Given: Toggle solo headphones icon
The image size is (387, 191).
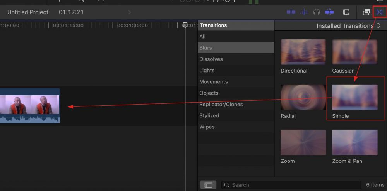Looking at the screenshot, I should click(317, 12).
